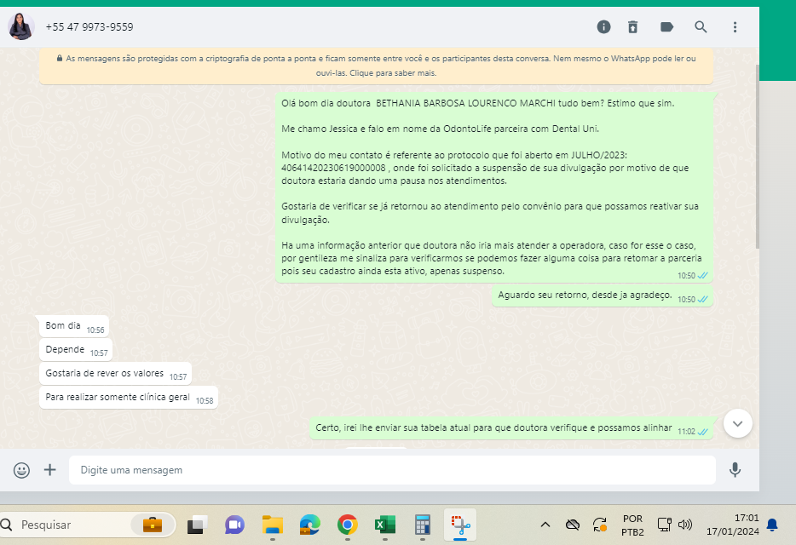Open Google Chrome from taskbar
The height and width of the screenshot is (545, 796).
point(347,525)
